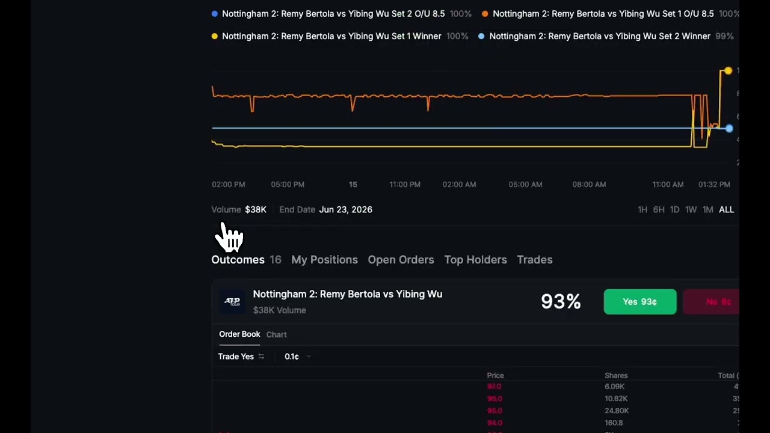
Task: Click the green Yes 93¢ button
Action: tap(640, 302)
